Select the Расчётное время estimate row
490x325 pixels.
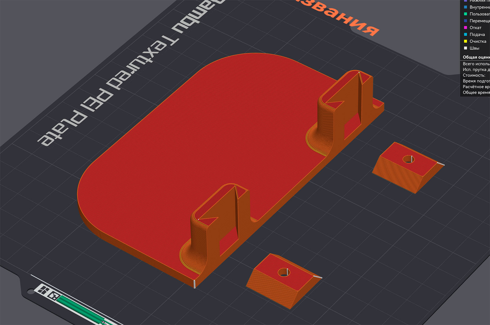(476, 87)
